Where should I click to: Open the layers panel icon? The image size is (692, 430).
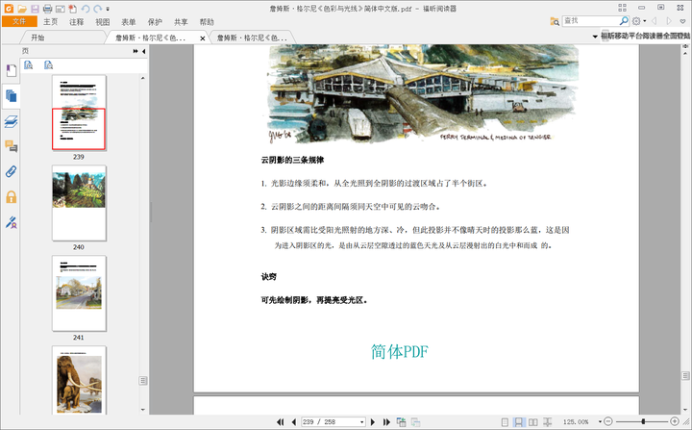pyautogui.click(x=11, y=121)
